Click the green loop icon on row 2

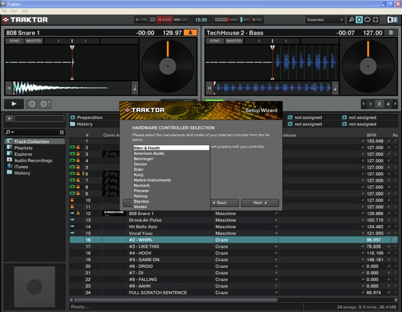[x=72, y=147]
